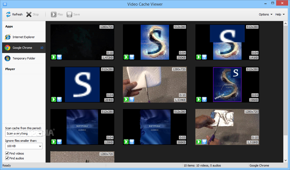Select Temporary Folder in Apps list
The height and width of the screenshot is (170, 290).
tap(24, 58)
